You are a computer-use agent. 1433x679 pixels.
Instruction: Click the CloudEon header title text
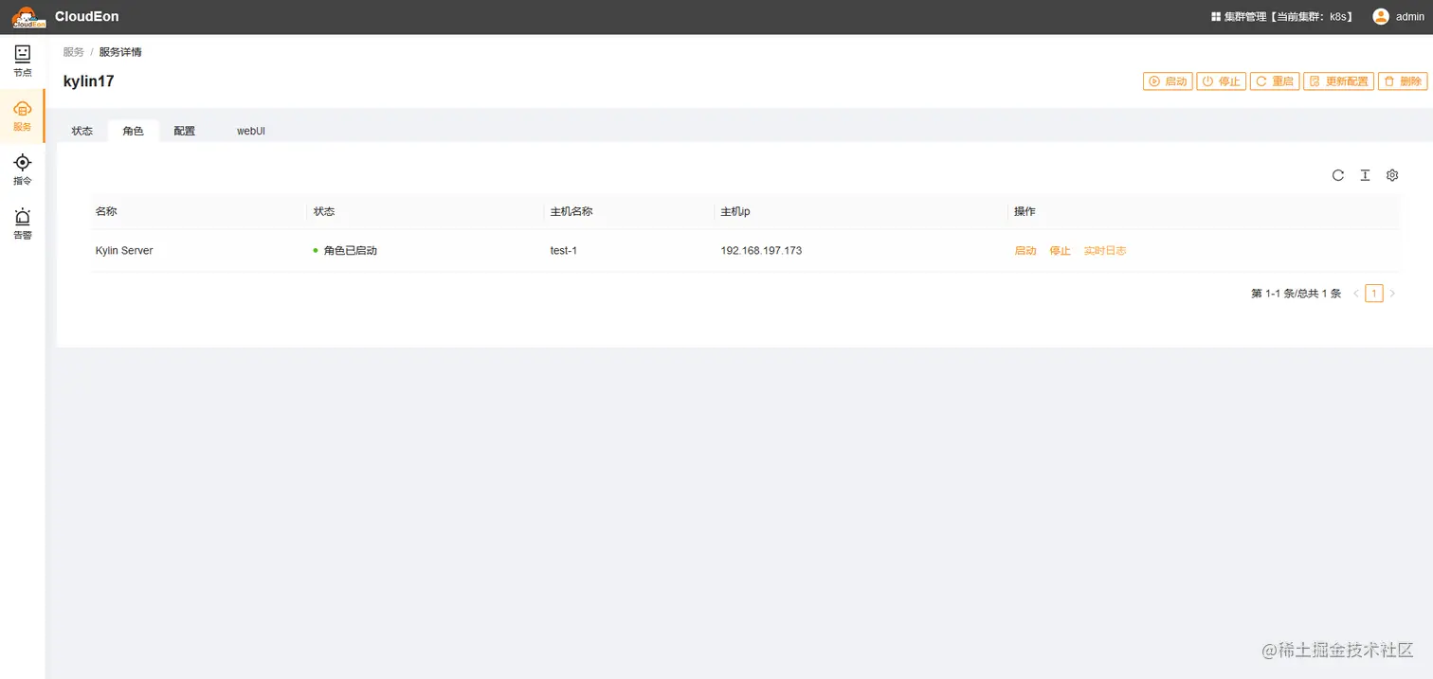coord(87,17)
